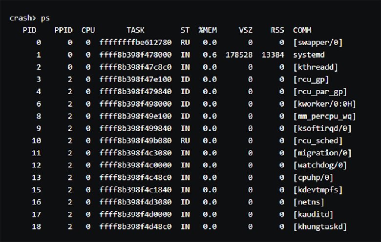Screen dimensions: 381x242
Task: Click the TASK column header
Action: pyautogui.click(x=135, y=30)
